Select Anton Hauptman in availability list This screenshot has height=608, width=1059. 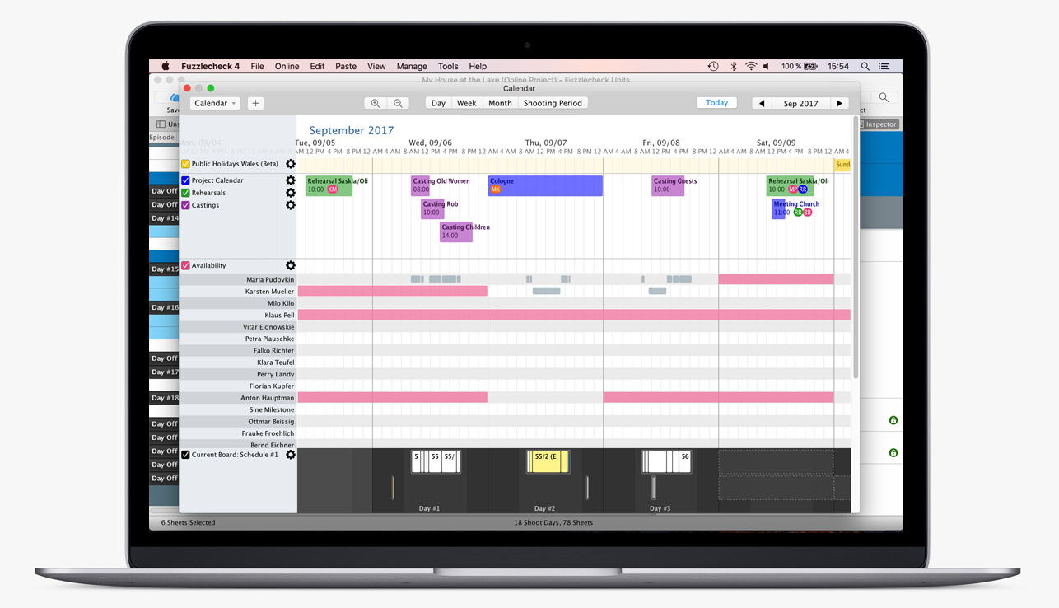point(238,398)
